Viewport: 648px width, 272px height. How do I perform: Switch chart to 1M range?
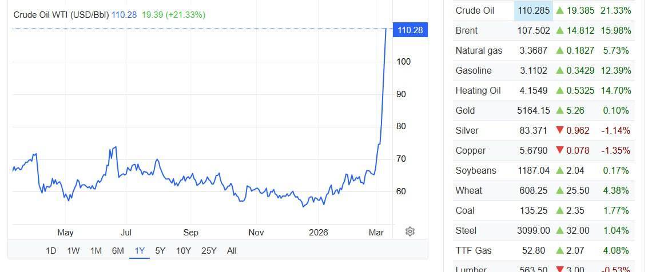pos(96,251)
